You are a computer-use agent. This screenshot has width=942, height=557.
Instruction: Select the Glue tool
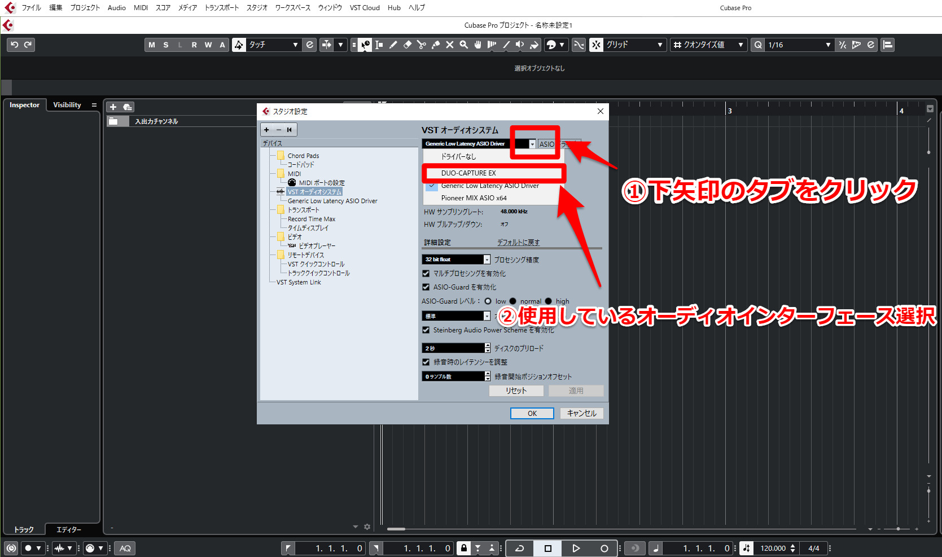pyautogui.click(x=436, y=45)
